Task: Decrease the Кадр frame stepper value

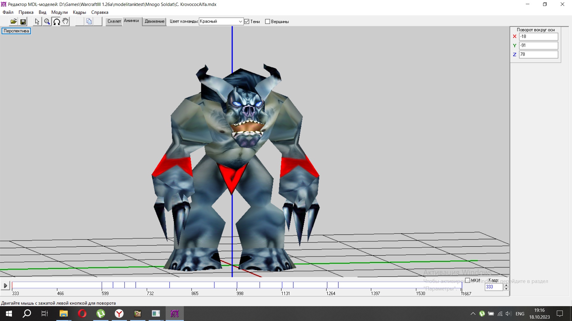Action: click(506, 289)
